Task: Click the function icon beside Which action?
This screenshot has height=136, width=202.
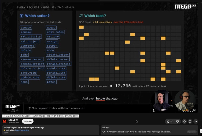Action: (22, 16)
